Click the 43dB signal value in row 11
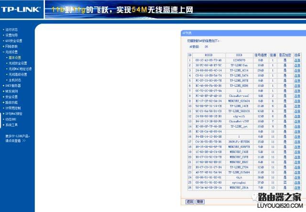306x212 pixels. [261, 111]
